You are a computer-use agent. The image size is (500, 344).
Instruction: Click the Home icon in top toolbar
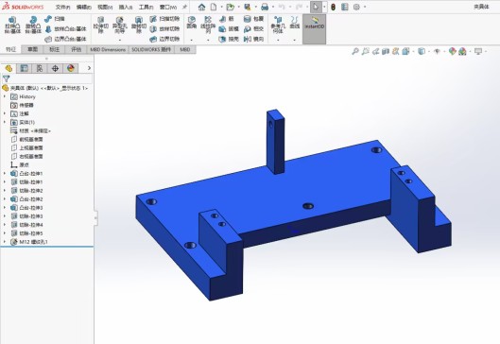(x=201, y=7)
